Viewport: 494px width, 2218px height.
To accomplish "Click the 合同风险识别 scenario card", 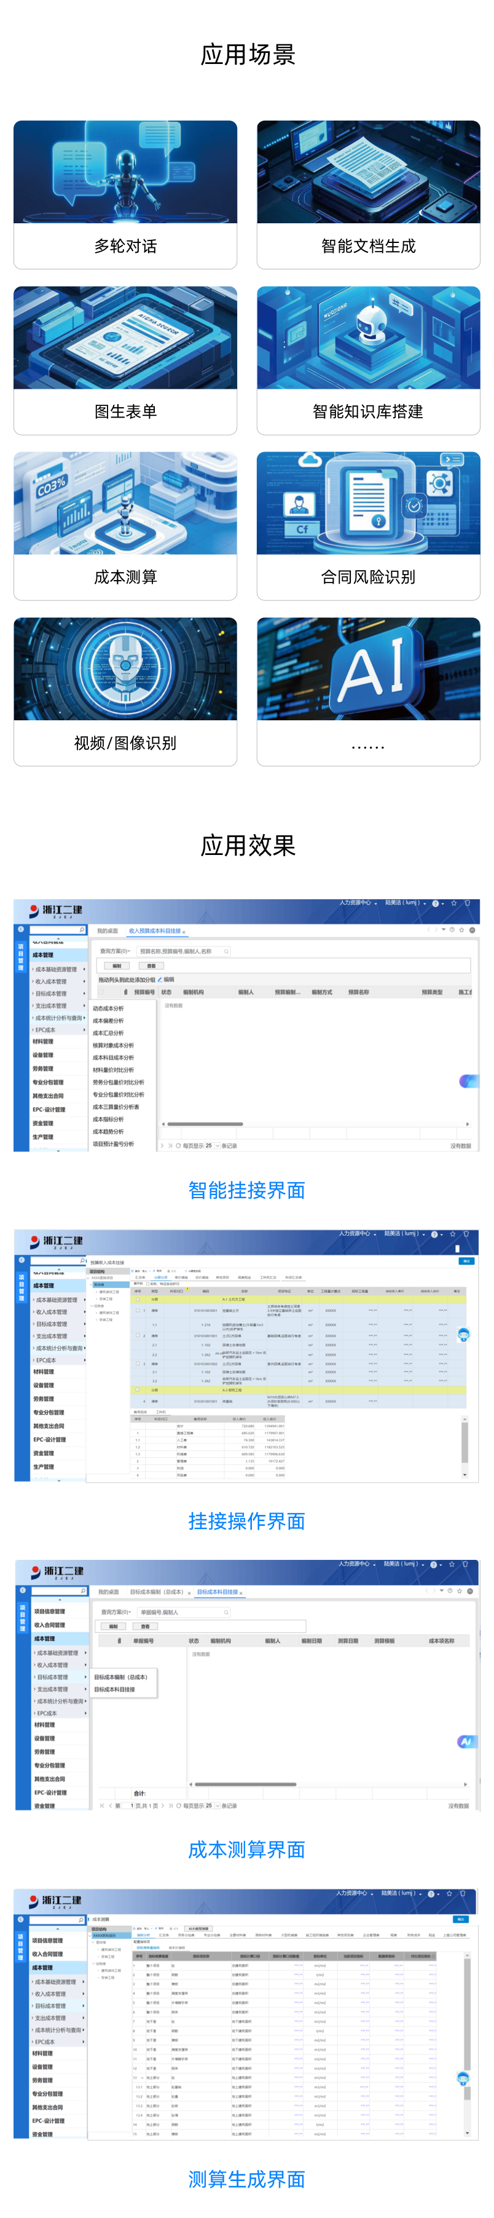I will pos(368,525).
